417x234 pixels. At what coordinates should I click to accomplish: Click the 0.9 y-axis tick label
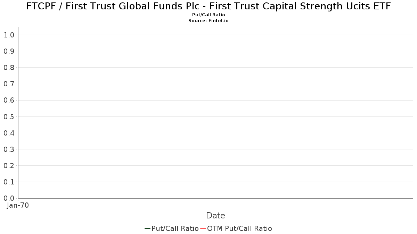click(x=9, y=51)
